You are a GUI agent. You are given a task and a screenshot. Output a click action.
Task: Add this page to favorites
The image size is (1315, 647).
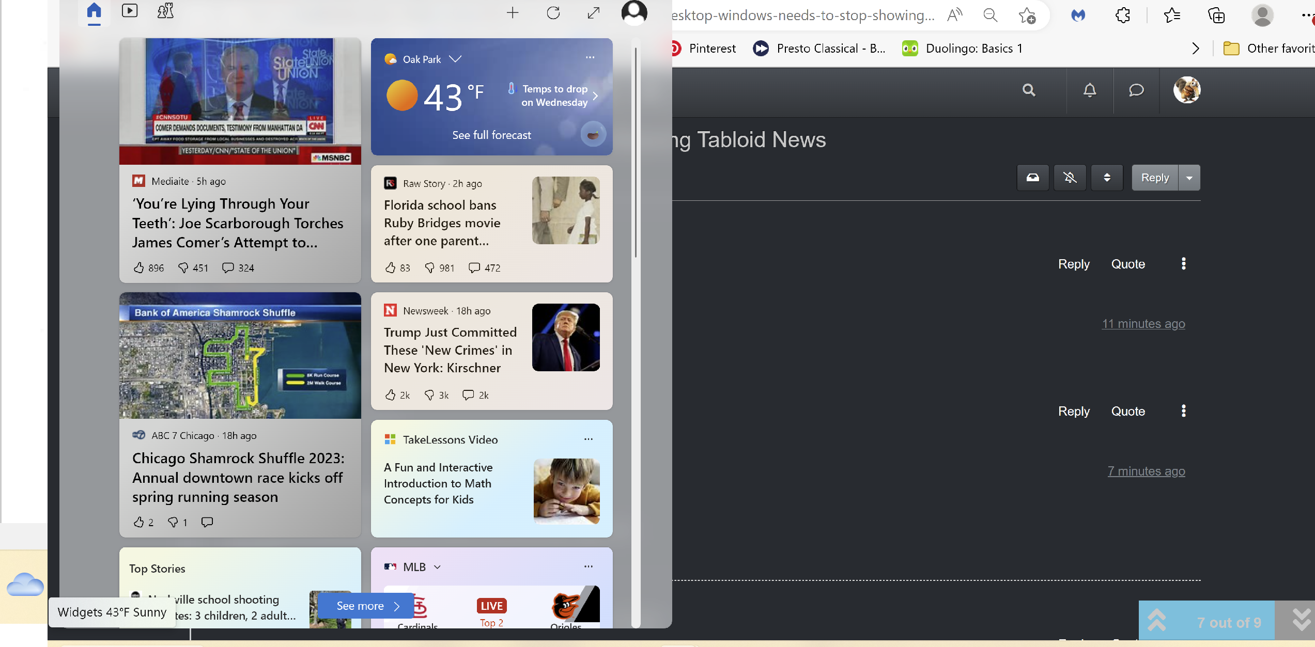1027,15
